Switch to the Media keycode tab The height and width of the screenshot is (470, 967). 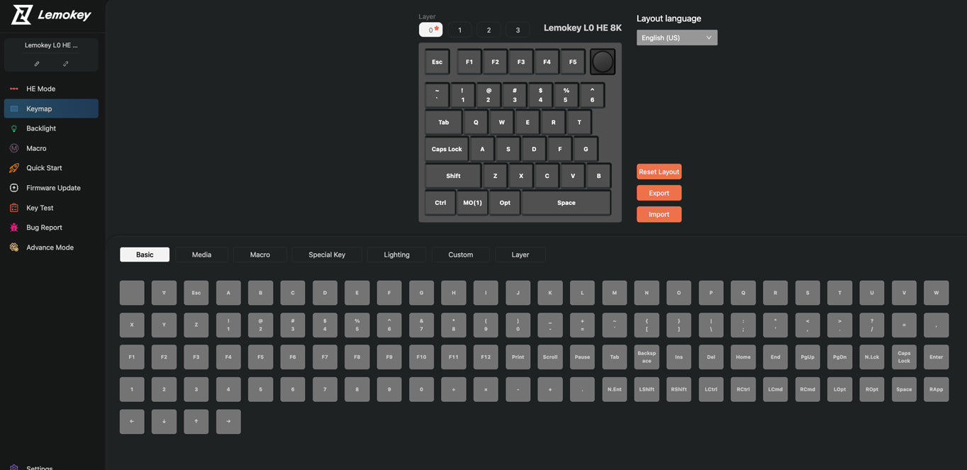[201, 254]
